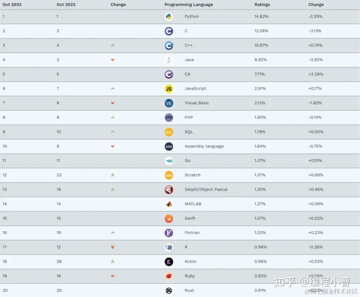The height and width of the screenshot is (297, 360).
Task: Open the Delphi/Object Pascal language name
Action: pyautogui.click(x=206, y=189)
